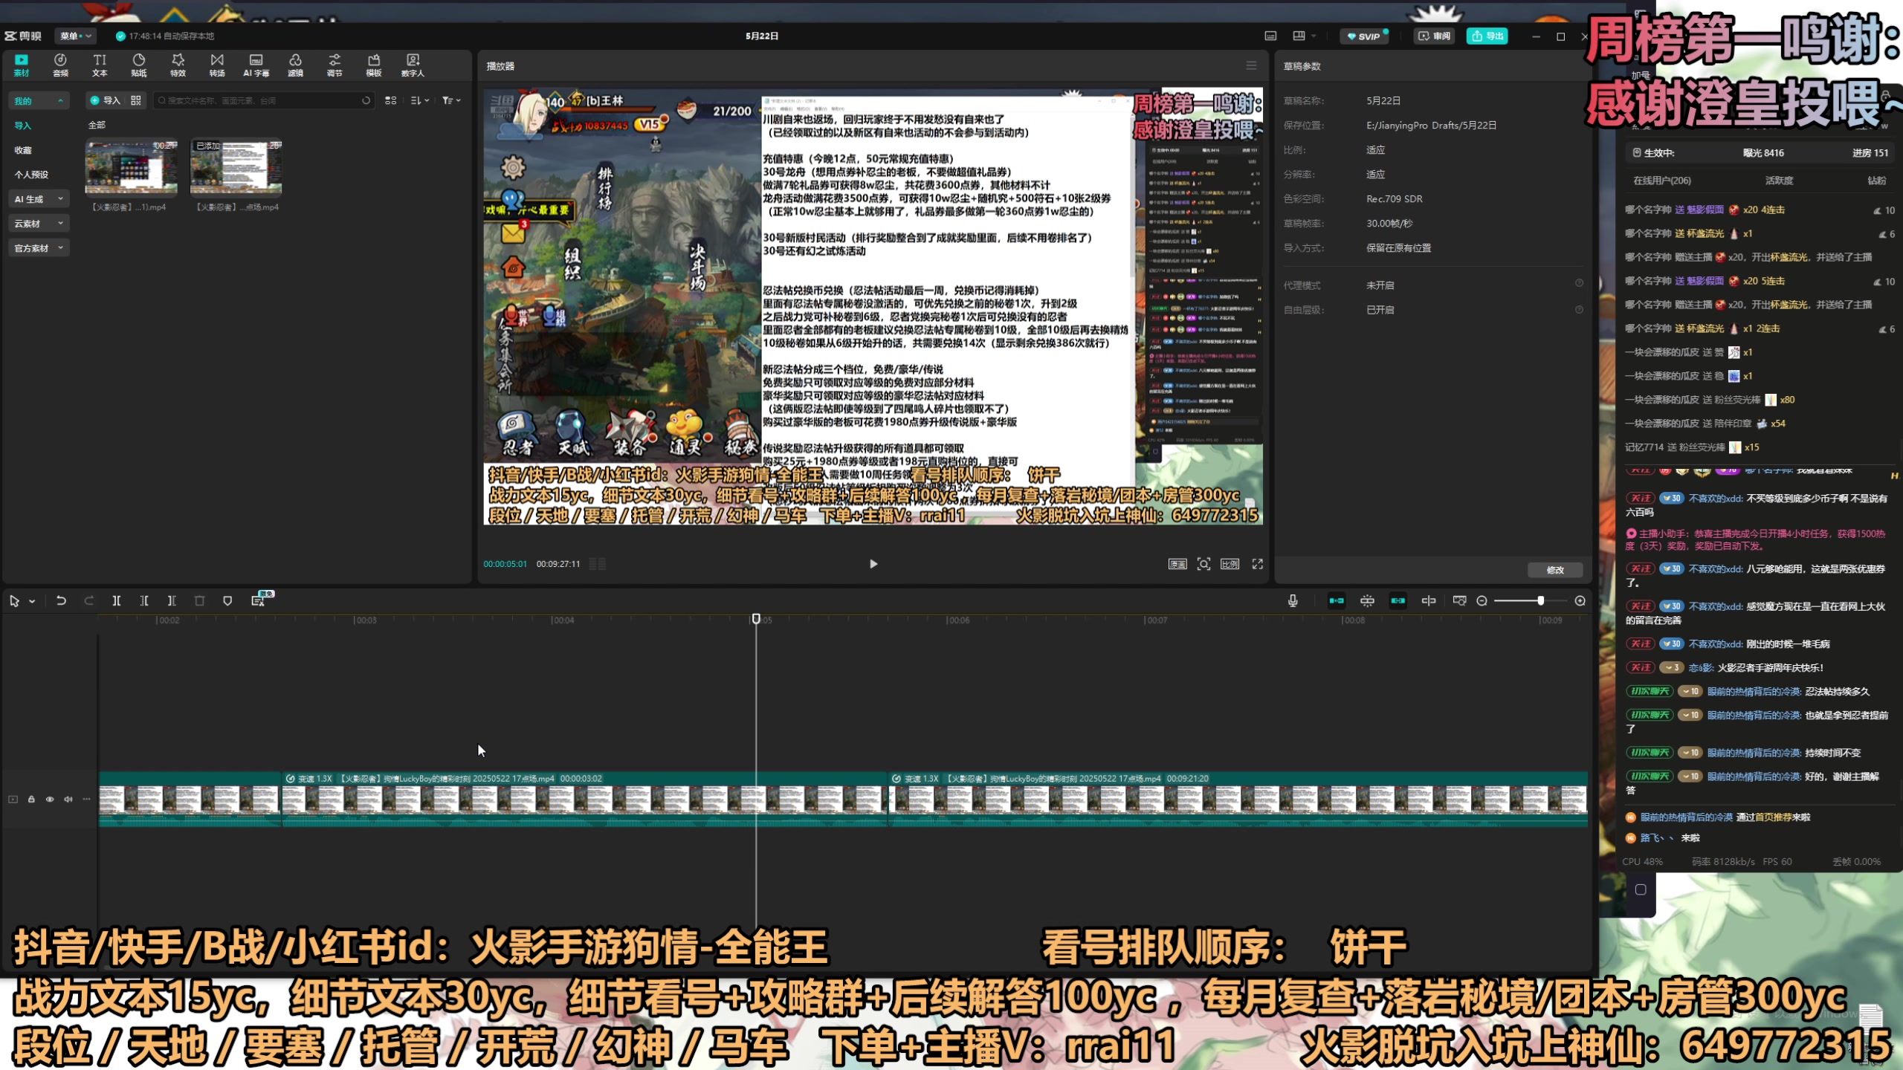Click the timeline zoom-out minus icon
This screenshot has width=1903, height=1070.
[1482, 601]
